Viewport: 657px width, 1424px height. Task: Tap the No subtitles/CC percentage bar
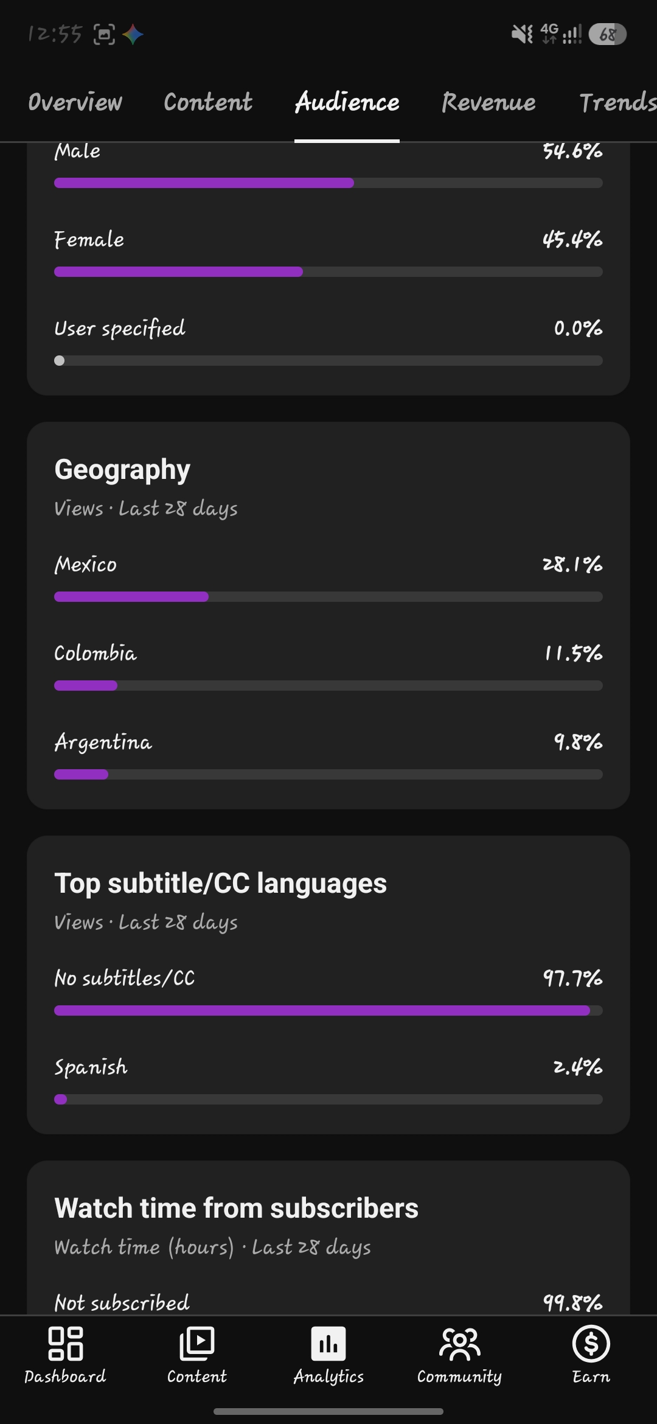[328, 1011]
